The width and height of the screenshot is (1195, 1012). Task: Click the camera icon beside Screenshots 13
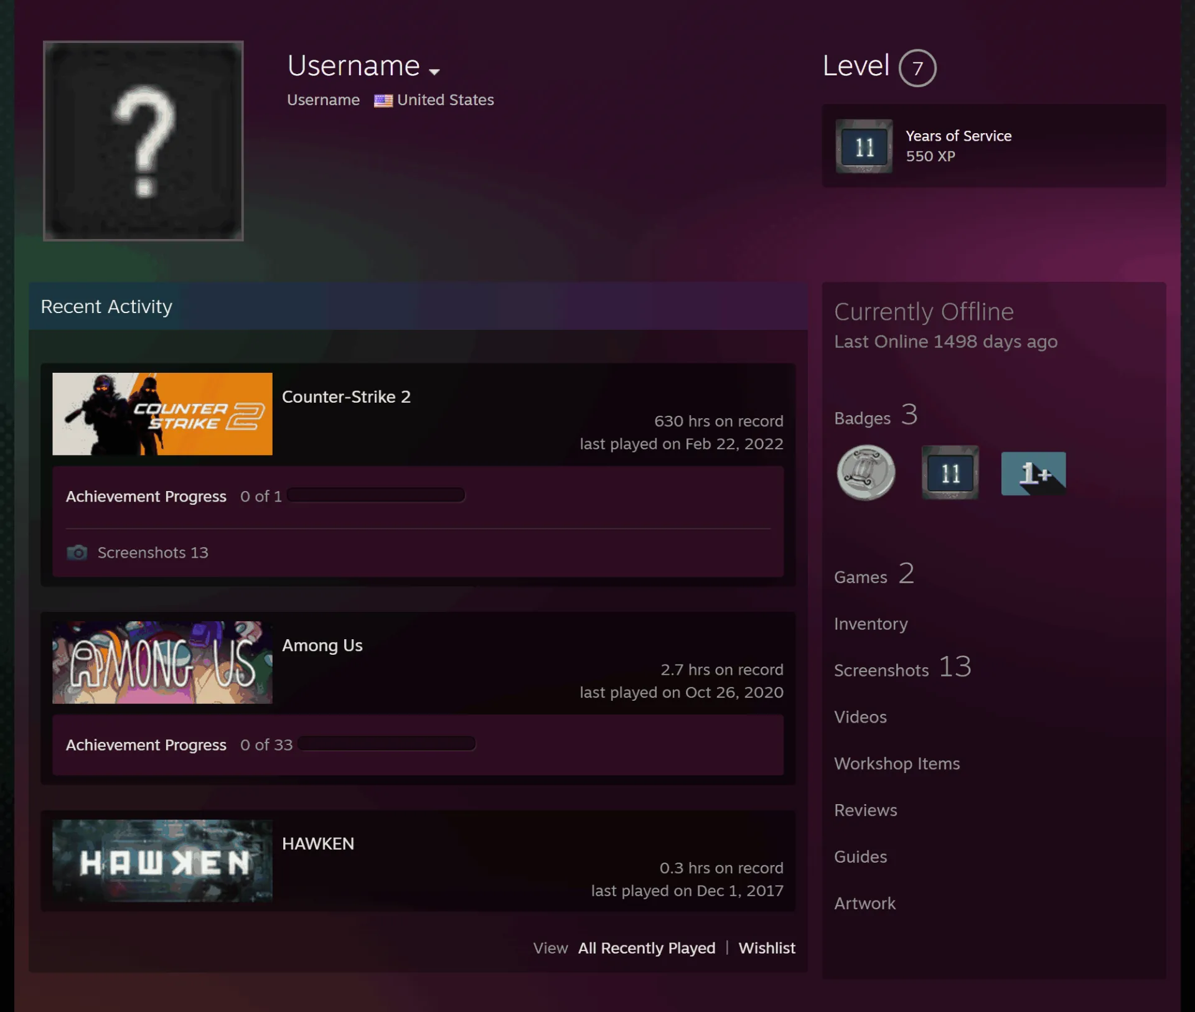(77, 553)
